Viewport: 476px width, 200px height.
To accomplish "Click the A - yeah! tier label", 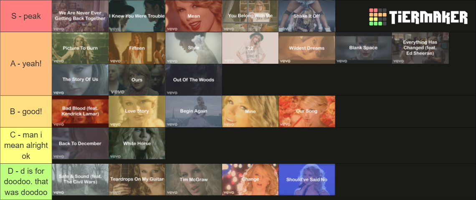I will coord(26,64).
